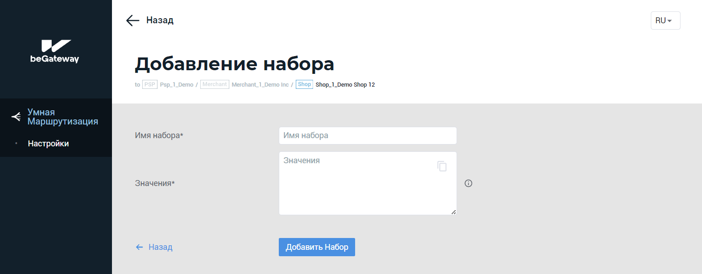702x274 pixels.
Task: Click the small left arrow beside bottom Назад
Action: click(x=139, y=247)
